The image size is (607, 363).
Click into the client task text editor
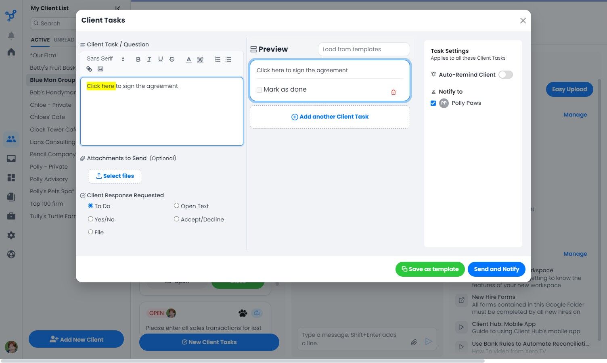(x=162, y=111)
